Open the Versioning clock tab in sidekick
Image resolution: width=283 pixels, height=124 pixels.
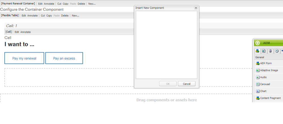click(x=277, y=51)
